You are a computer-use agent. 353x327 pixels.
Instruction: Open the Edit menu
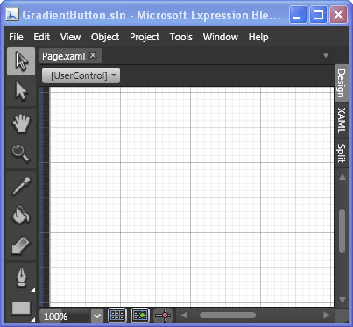pyautogui.click(x=42, y=37)
